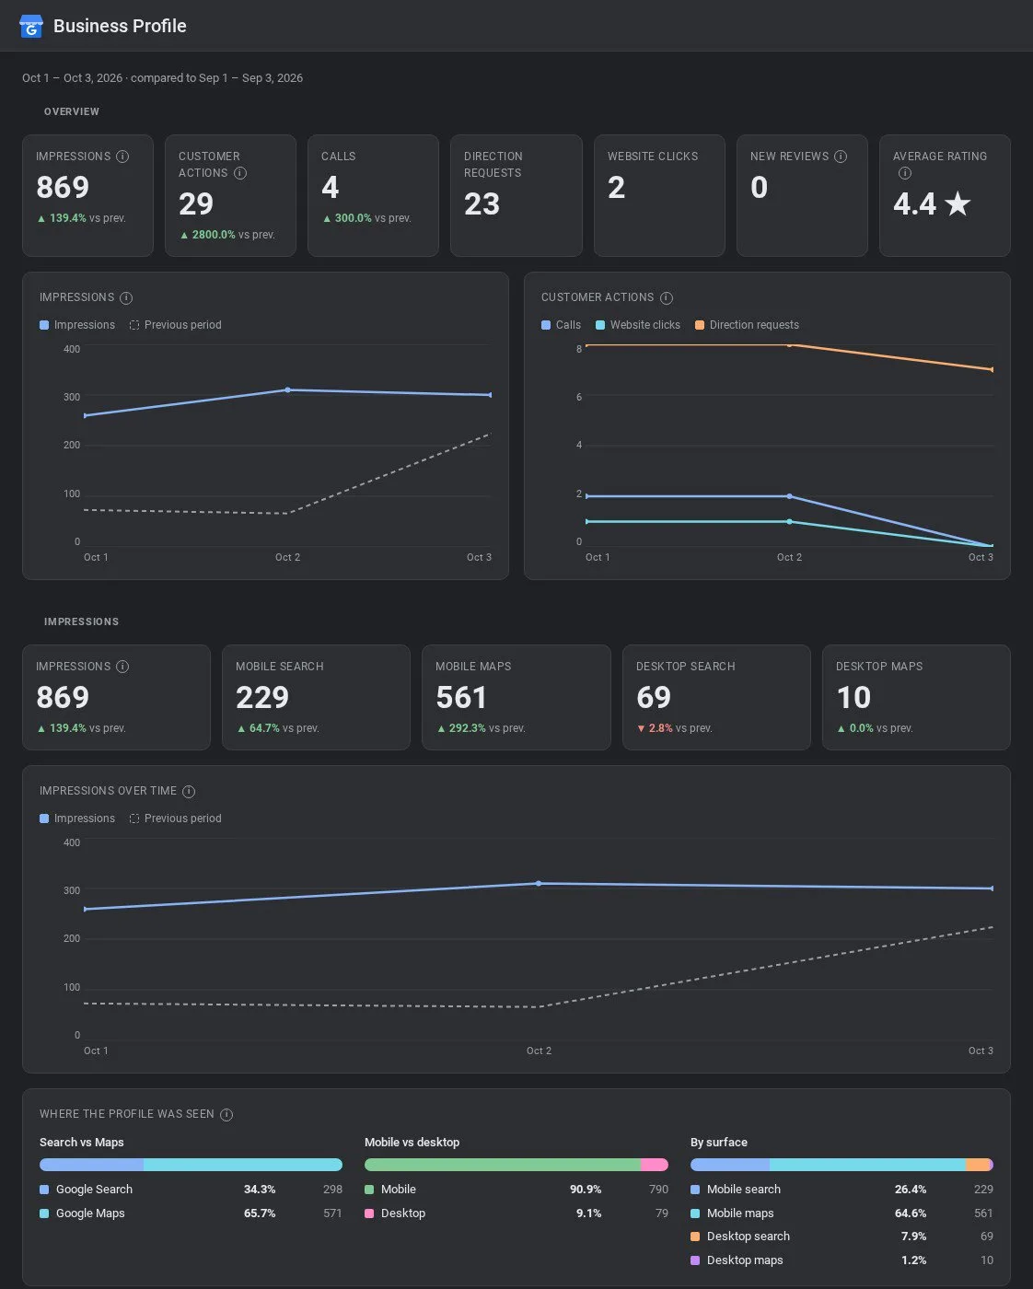Toggle Website clicks legend item

[x=638, y=325]
